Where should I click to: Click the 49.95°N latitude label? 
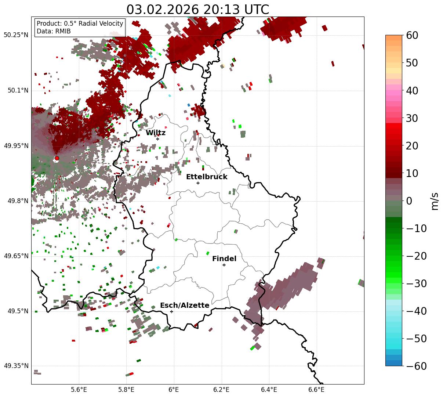pos(16,146)
